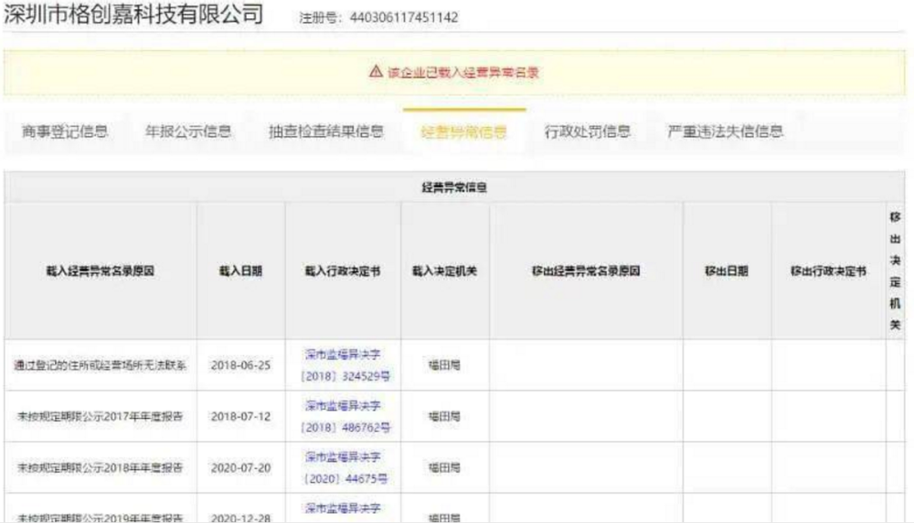This screenshot has height=523, width=914.
Task: Click the date cell 2018-07-12
Action: (x=240, y=417)
